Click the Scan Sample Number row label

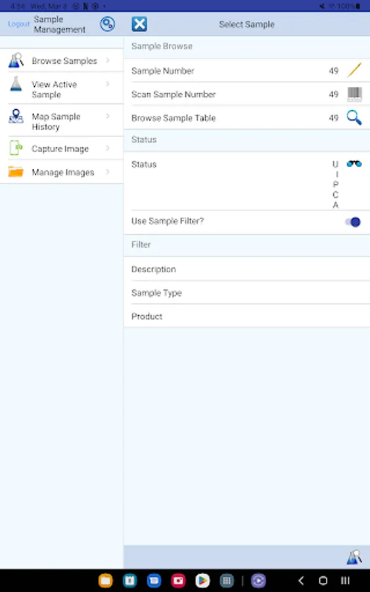(x=173, y=94)
